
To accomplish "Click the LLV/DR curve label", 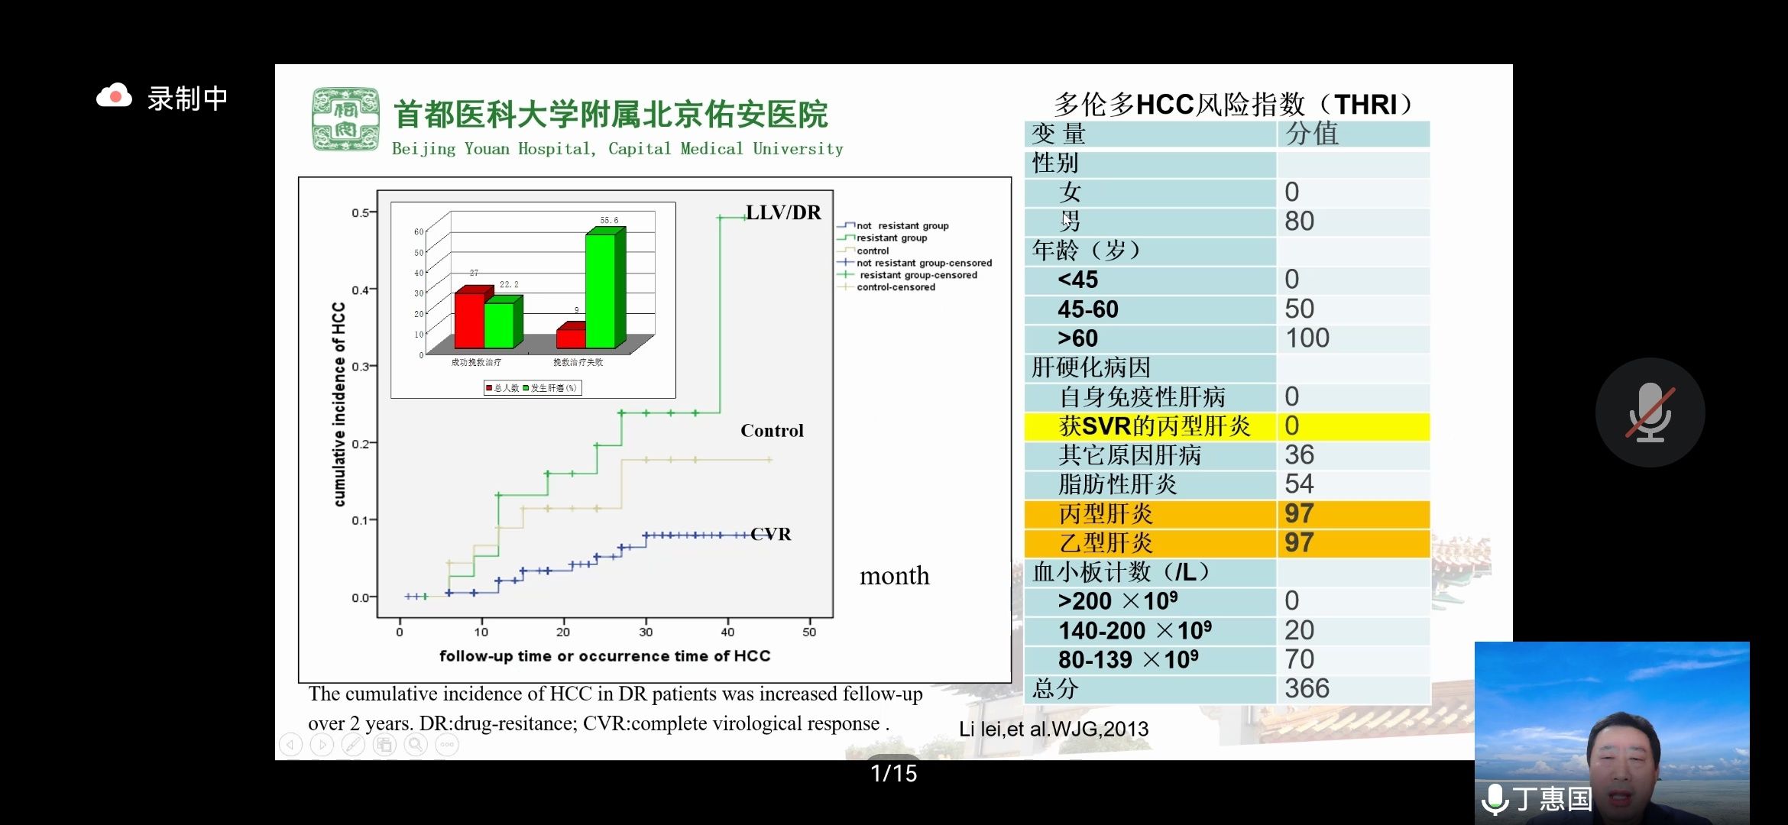I will (783, 212).
